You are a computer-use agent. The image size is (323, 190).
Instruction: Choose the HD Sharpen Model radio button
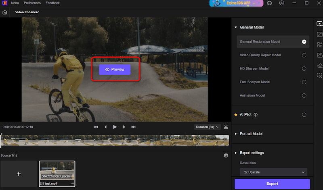(304, 68)
